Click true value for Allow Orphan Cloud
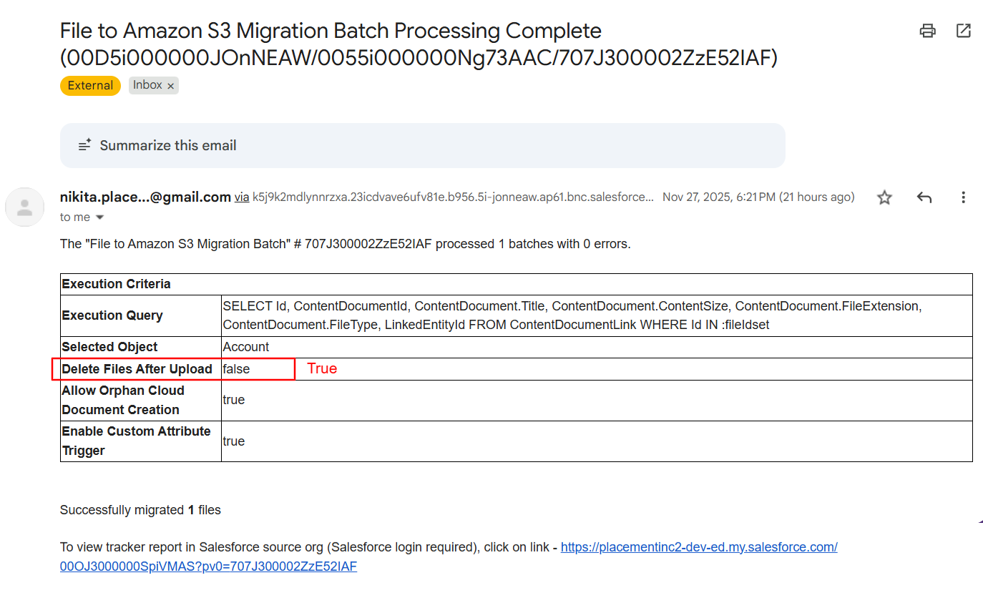 [x=234, y=400]
